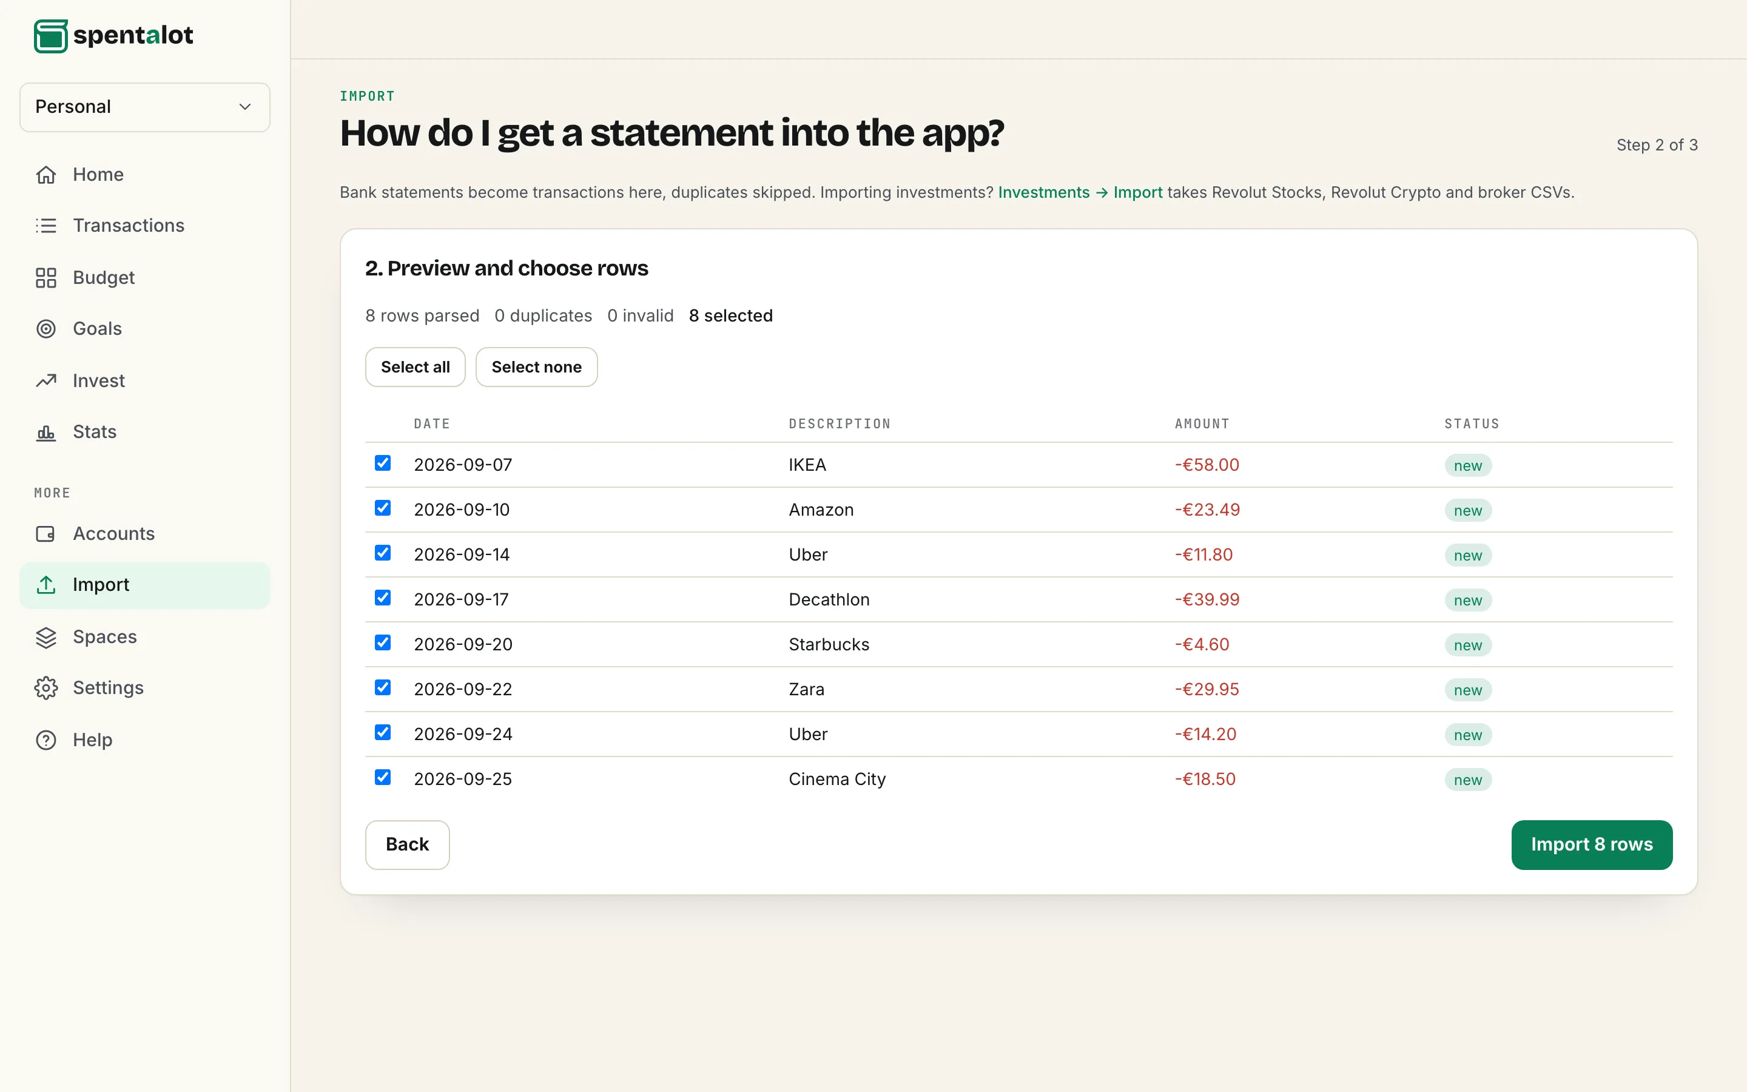Viewport: 1747px width, 1092px height.
Task: Click the Invest trend arrow icon
Action: (x=46, y=380)
